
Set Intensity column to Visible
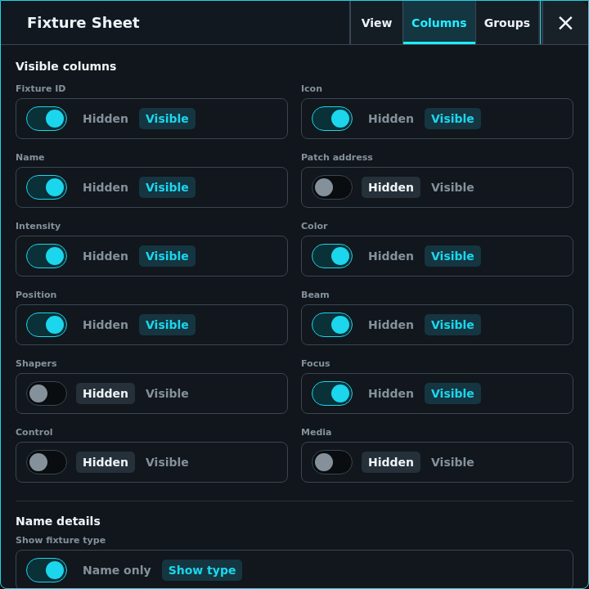pos(167,256)
